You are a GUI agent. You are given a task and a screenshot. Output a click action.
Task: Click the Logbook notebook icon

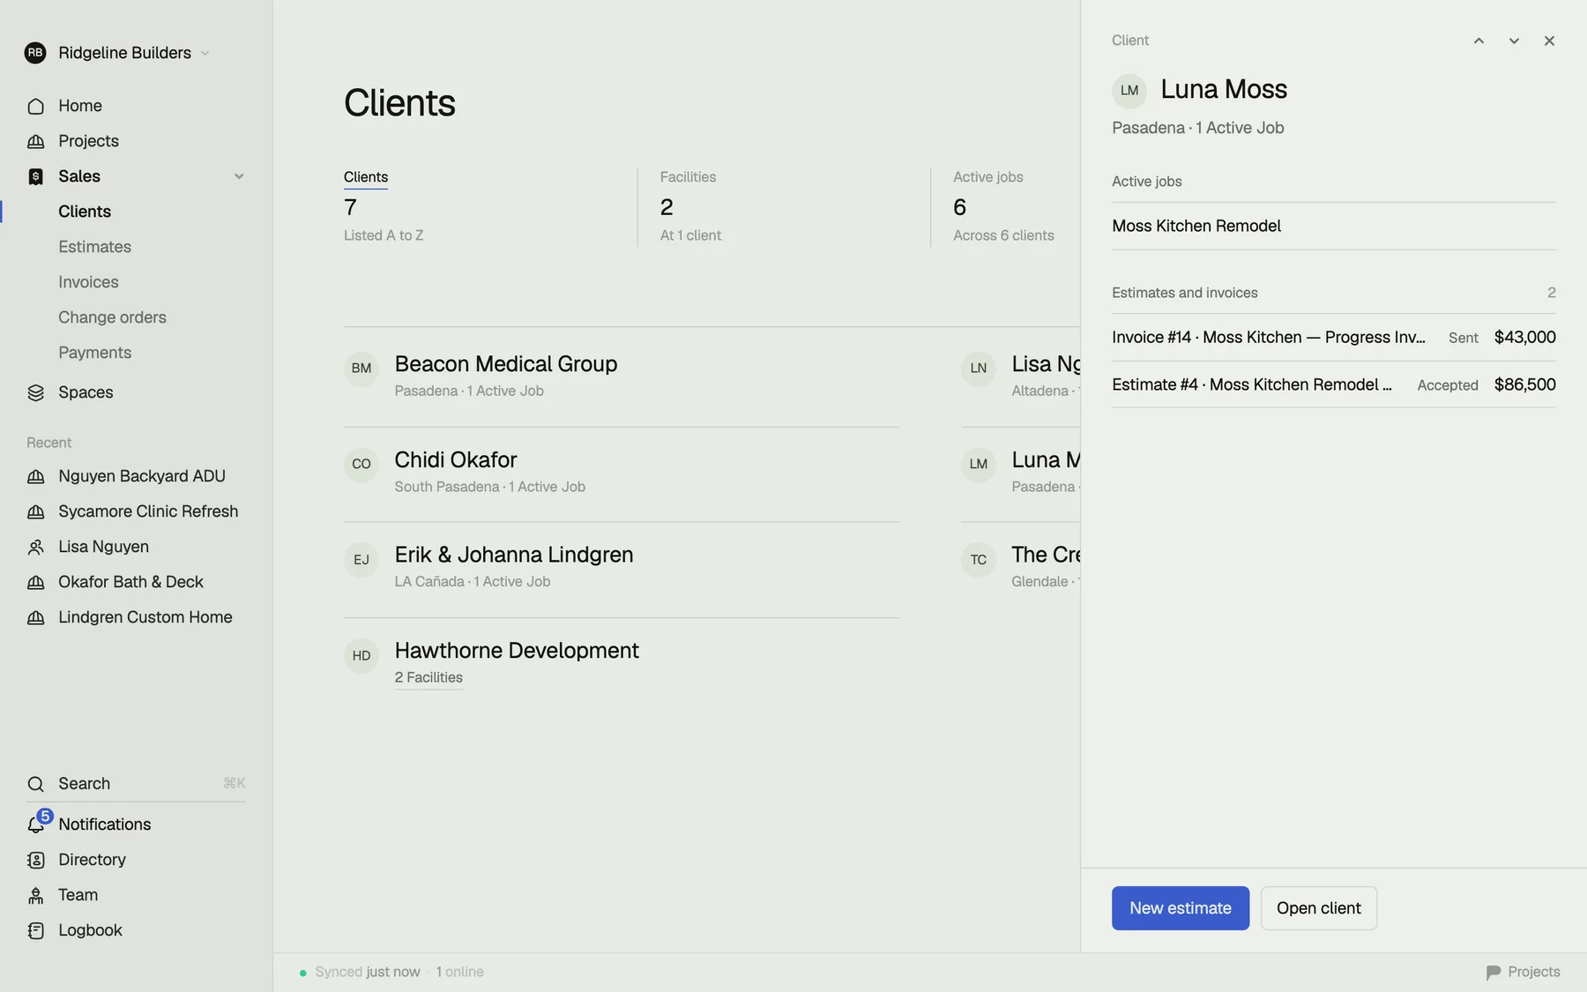(35, 930)
